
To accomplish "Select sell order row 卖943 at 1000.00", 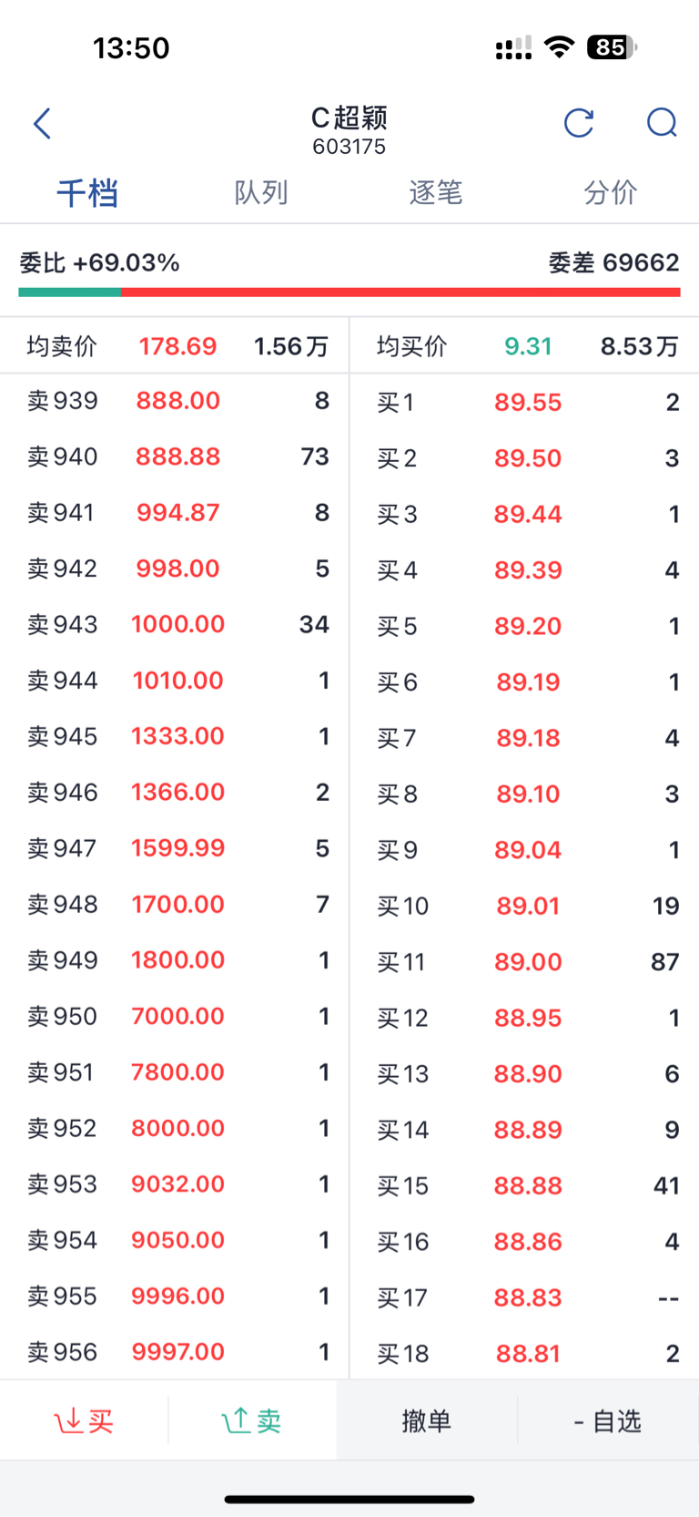I will point(177,625).
